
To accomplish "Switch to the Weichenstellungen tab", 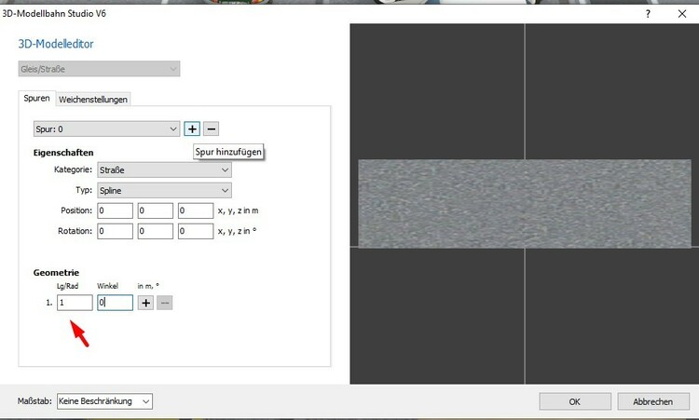I will click(x=93, y=100).
